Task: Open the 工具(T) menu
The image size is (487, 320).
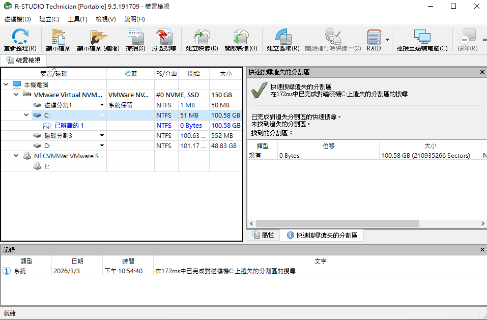Action: [x=77, y=19]
